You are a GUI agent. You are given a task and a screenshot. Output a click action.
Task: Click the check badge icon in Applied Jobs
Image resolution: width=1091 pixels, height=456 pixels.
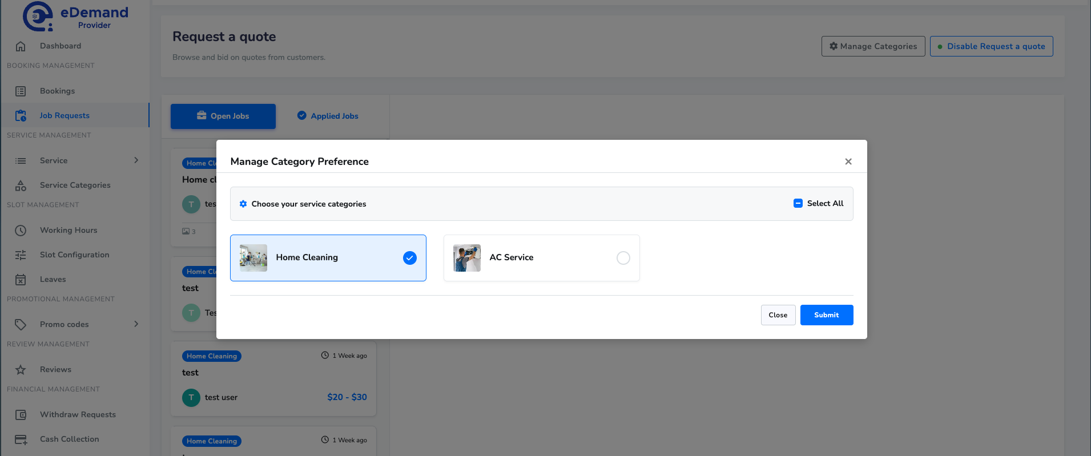click(302, 115)
